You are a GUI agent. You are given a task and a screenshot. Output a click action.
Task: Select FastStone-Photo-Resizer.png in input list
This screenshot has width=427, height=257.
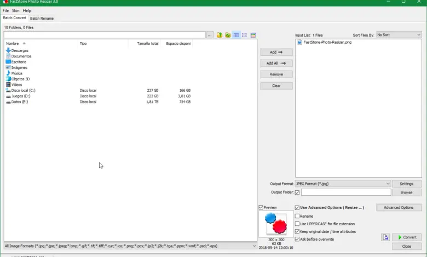[x=327, y=42]
